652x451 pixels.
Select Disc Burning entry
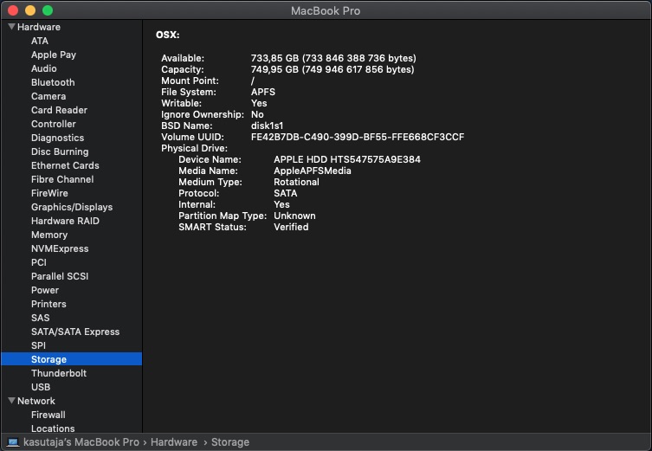60,151
